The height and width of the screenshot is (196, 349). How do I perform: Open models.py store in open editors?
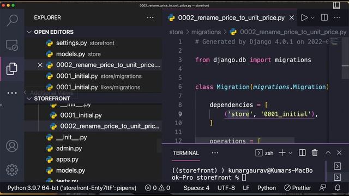pyautogui.click(x=93, y=54)
